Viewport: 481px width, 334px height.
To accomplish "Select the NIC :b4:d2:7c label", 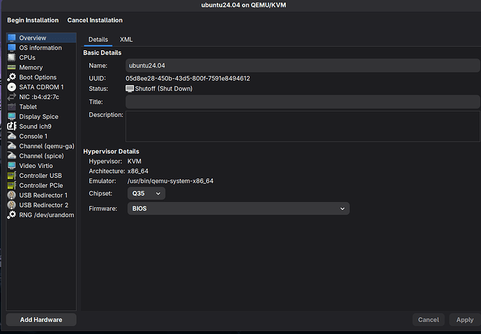I will (39, 97).
